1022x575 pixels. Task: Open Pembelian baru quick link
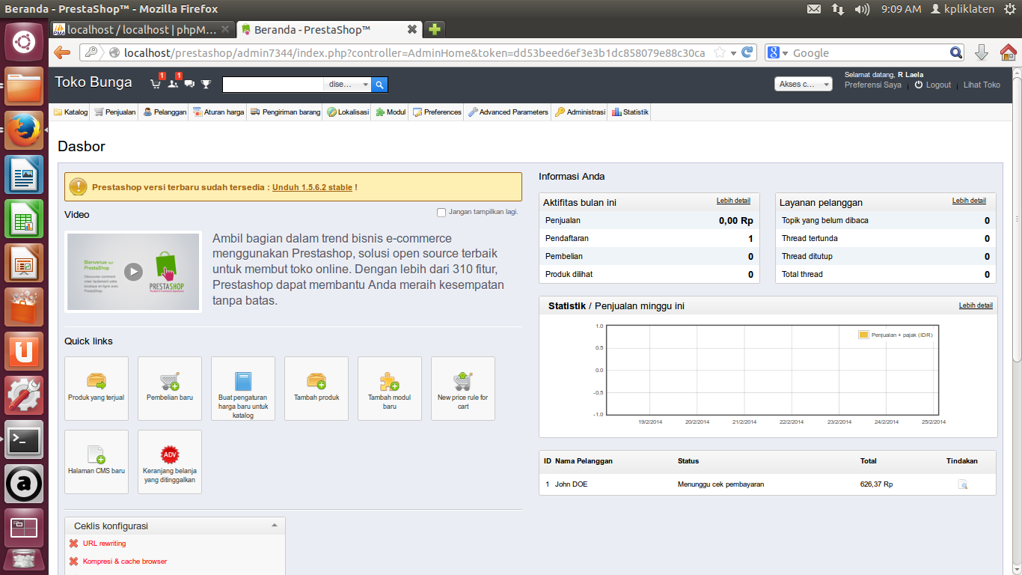click(170, 389)
